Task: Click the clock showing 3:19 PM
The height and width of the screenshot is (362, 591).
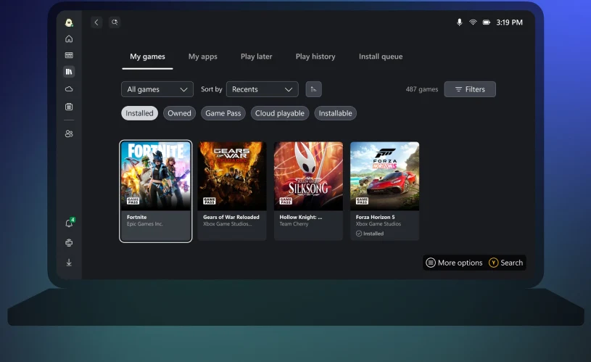Action: point(509,22)
